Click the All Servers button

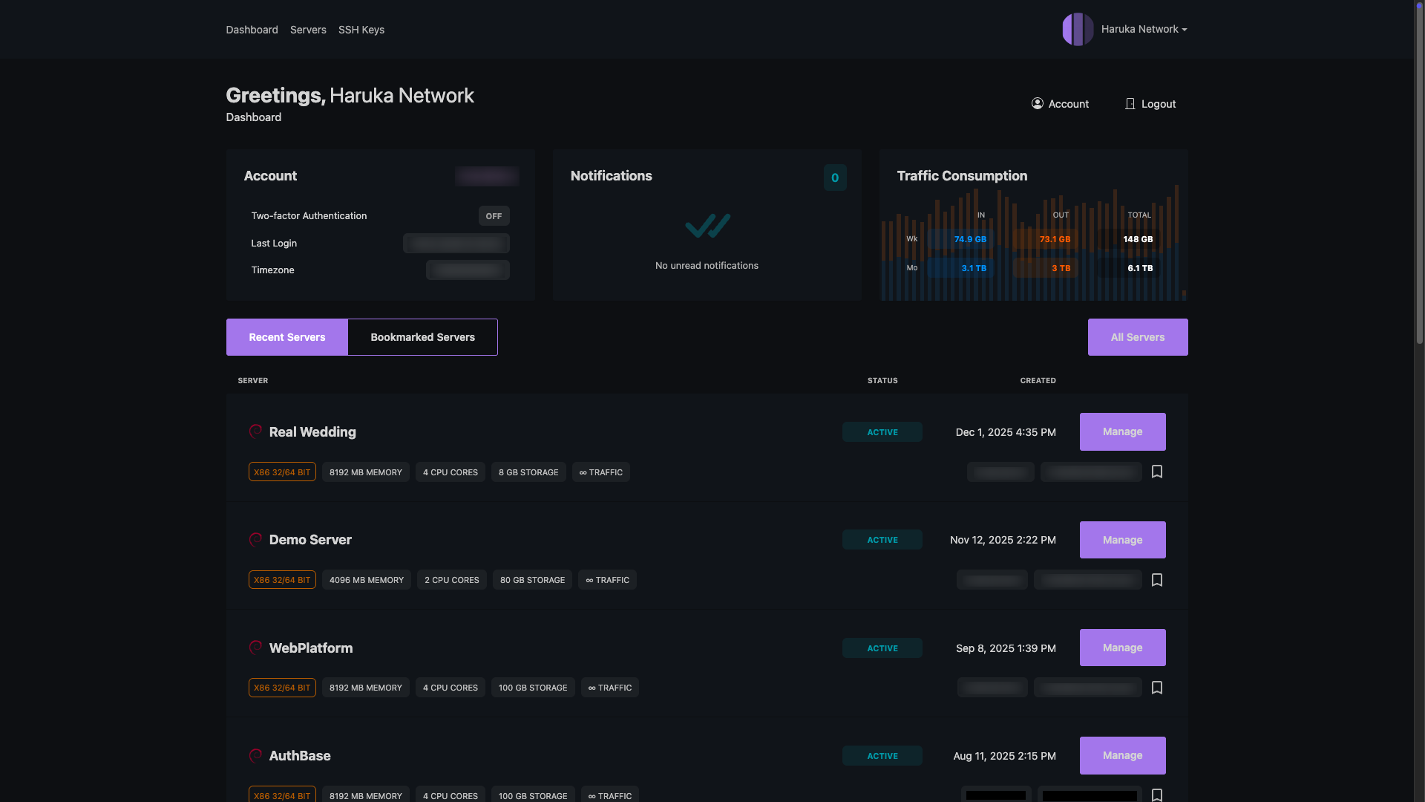tap(1137, 337)
